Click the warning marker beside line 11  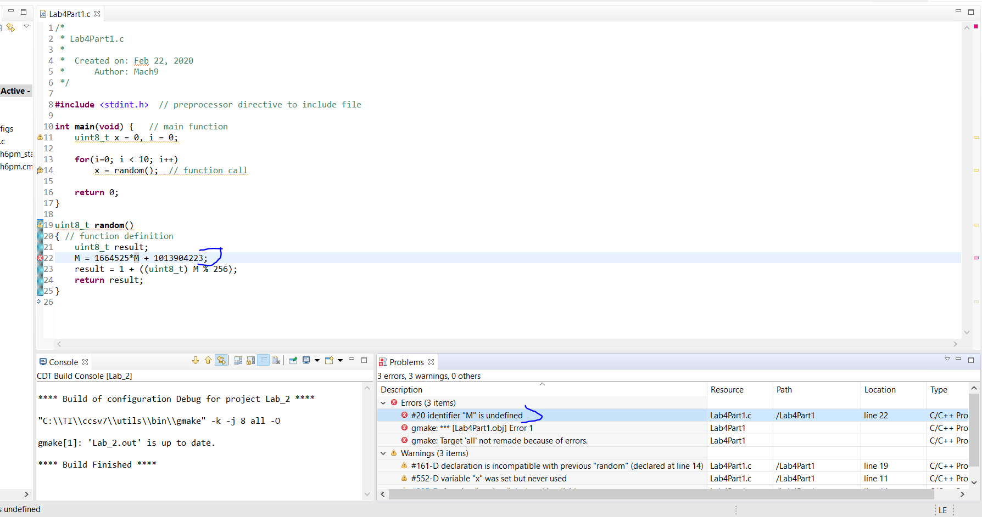[x=39, y=138]
